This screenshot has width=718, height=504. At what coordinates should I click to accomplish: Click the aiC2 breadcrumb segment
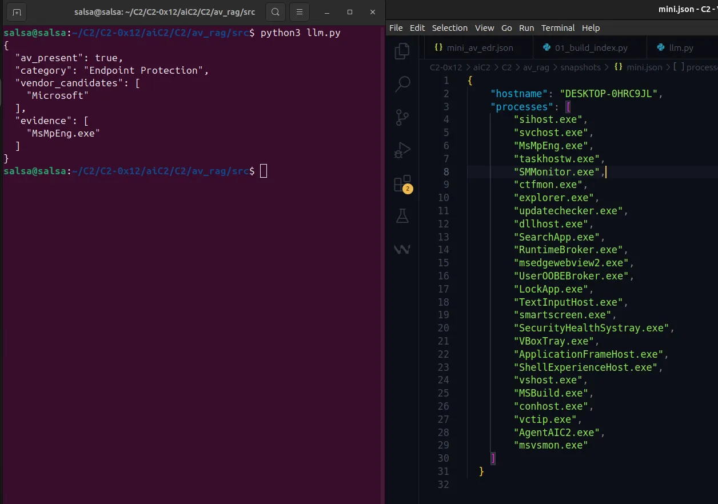click(481, 67)
